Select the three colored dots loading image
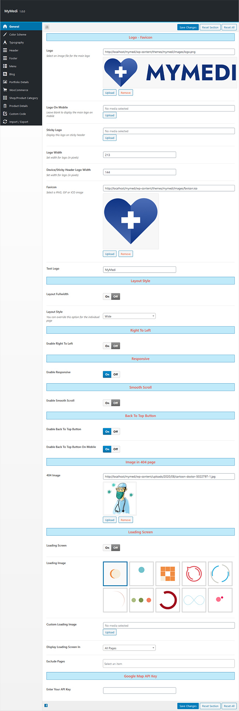The width and height of the screenshot is (239, 711). (141, 600)
